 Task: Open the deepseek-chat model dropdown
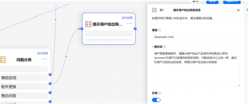pos(196,37)
